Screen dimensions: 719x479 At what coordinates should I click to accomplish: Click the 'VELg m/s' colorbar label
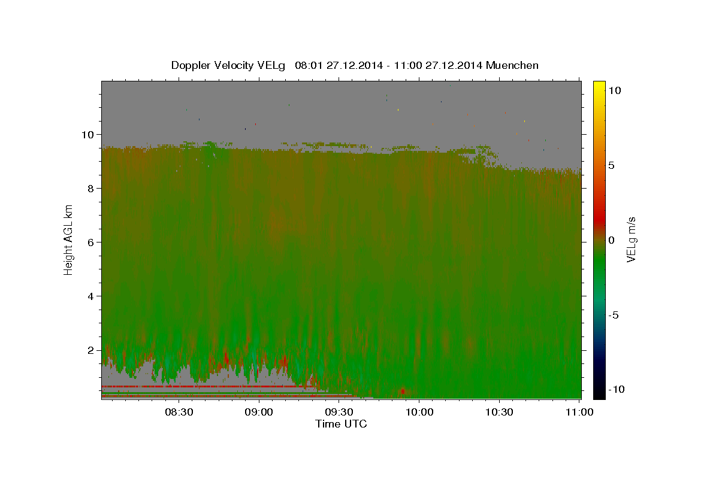631,240
